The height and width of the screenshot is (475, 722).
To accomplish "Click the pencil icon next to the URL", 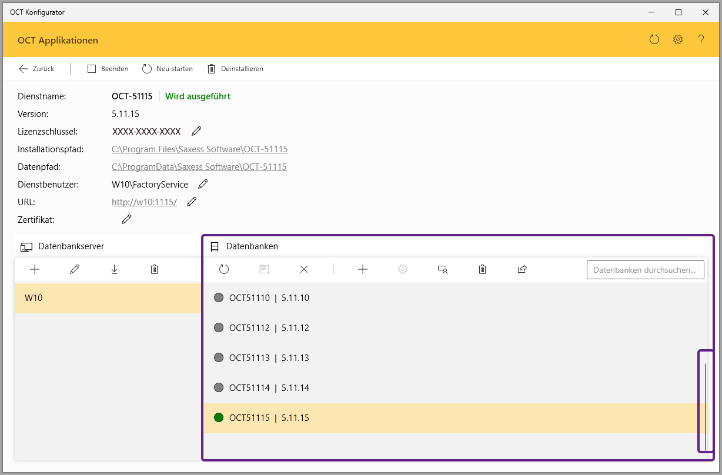I will tap(192, 202).
